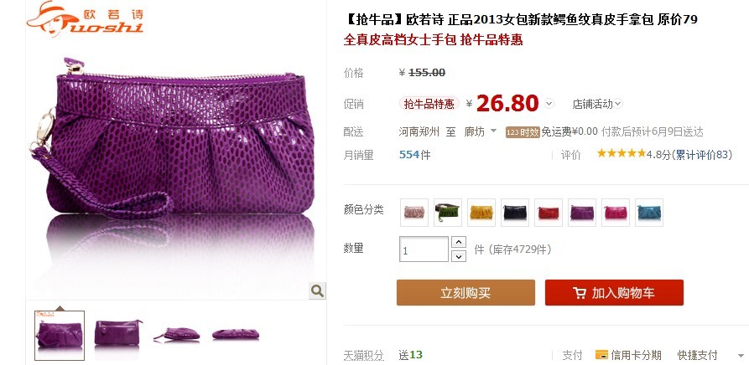
Task: Click the 抢牛品特惠 promotion tag
Action: [x=429, y=104]
